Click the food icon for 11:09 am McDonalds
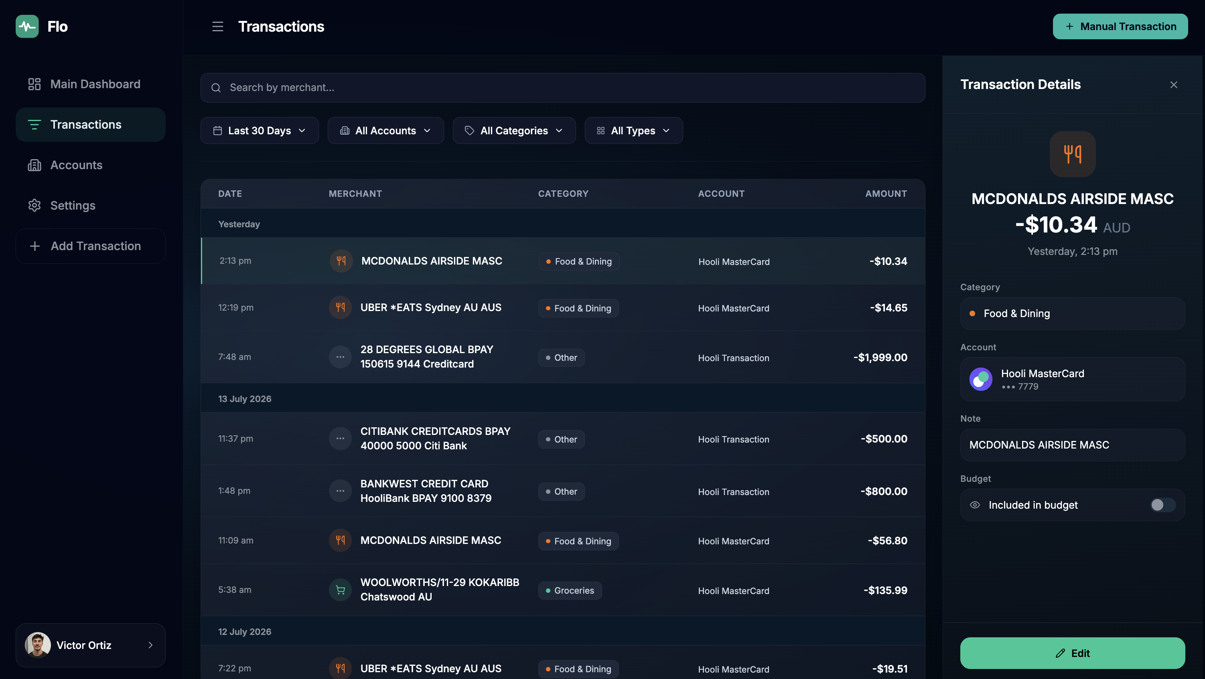1205x679 pixels. (x=340, y=540)
